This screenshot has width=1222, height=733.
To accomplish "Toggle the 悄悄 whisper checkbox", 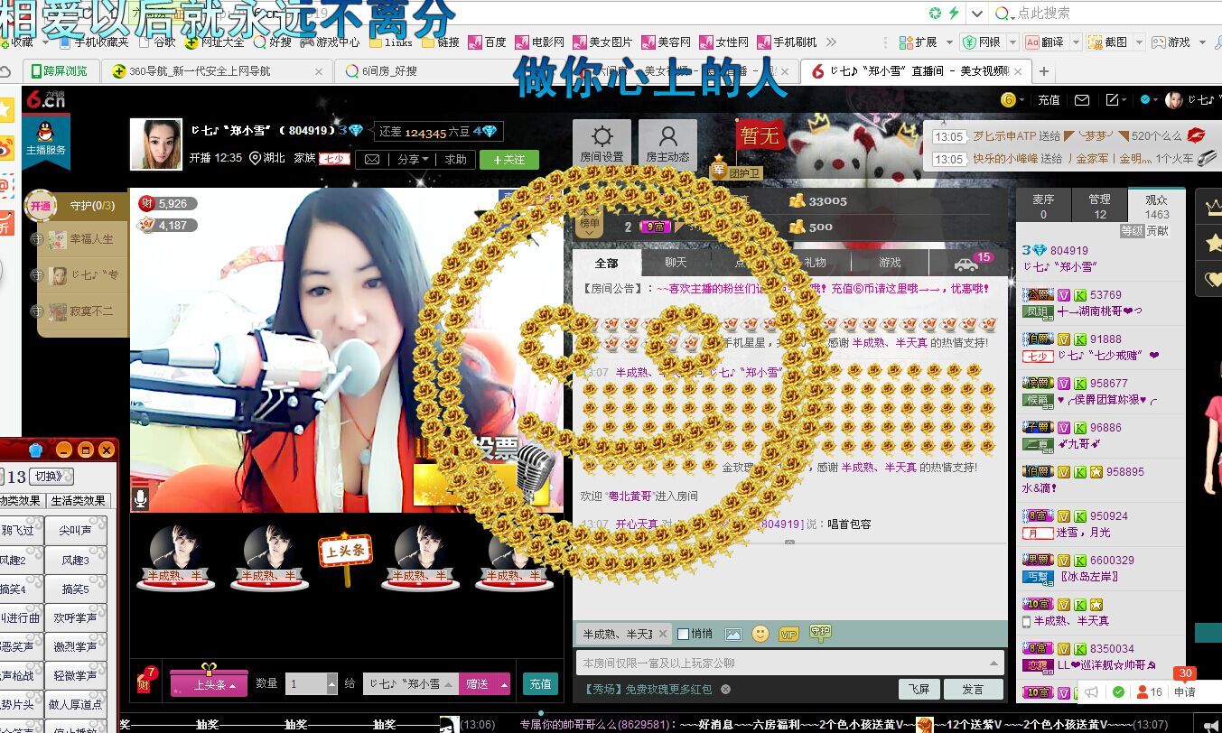I will [x=683, y=634].
